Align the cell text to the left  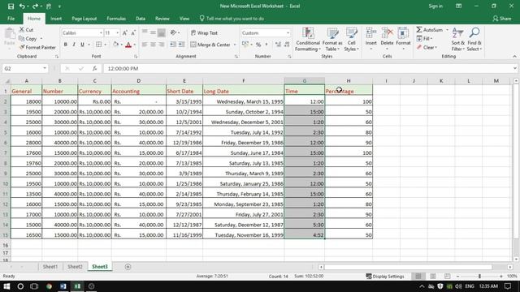point(145,45)
